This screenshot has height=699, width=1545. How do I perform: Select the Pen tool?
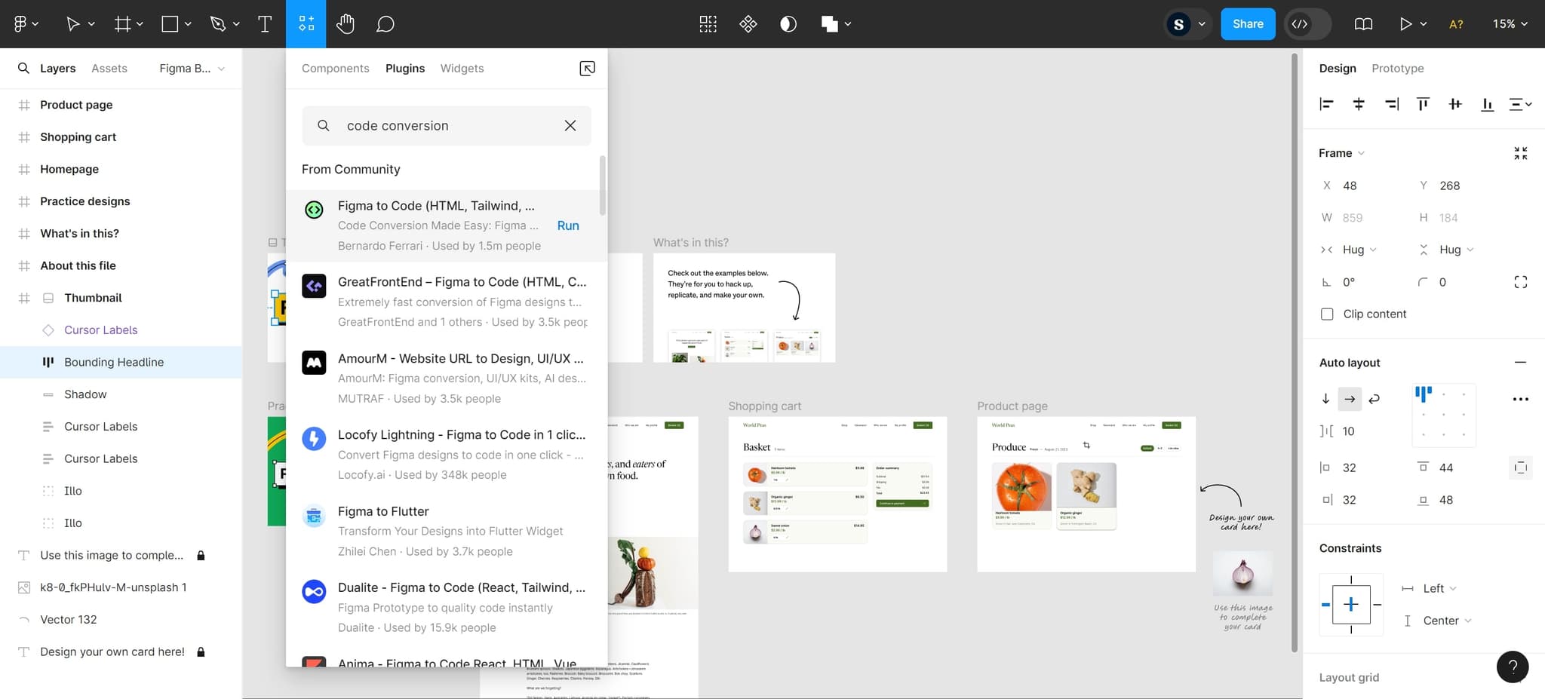click(x=218, y=24)
